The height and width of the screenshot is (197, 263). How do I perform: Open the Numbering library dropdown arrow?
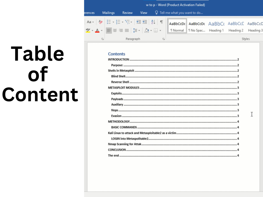123,22
